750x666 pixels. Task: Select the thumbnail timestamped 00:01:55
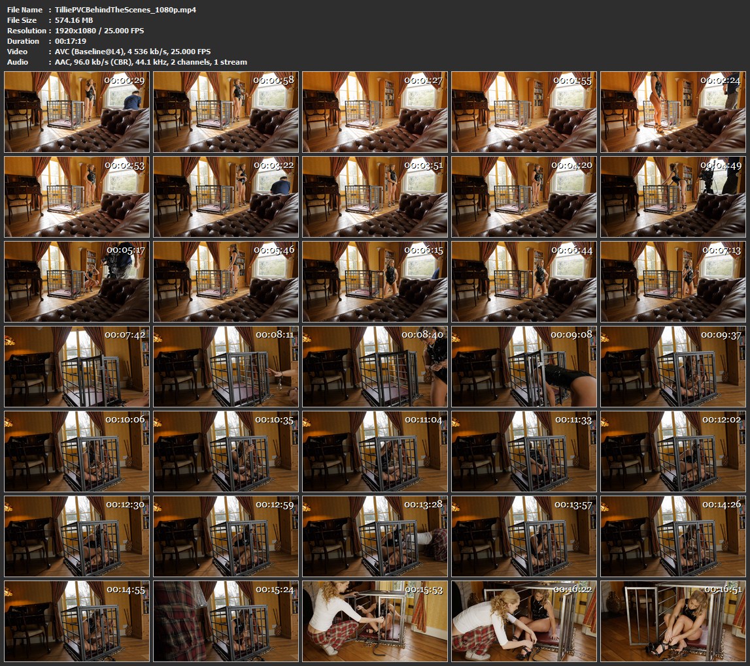524,112
